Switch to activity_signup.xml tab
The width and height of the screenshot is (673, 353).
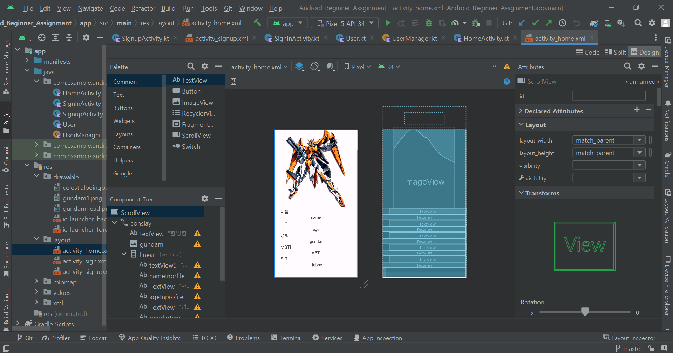coord(221,38)
